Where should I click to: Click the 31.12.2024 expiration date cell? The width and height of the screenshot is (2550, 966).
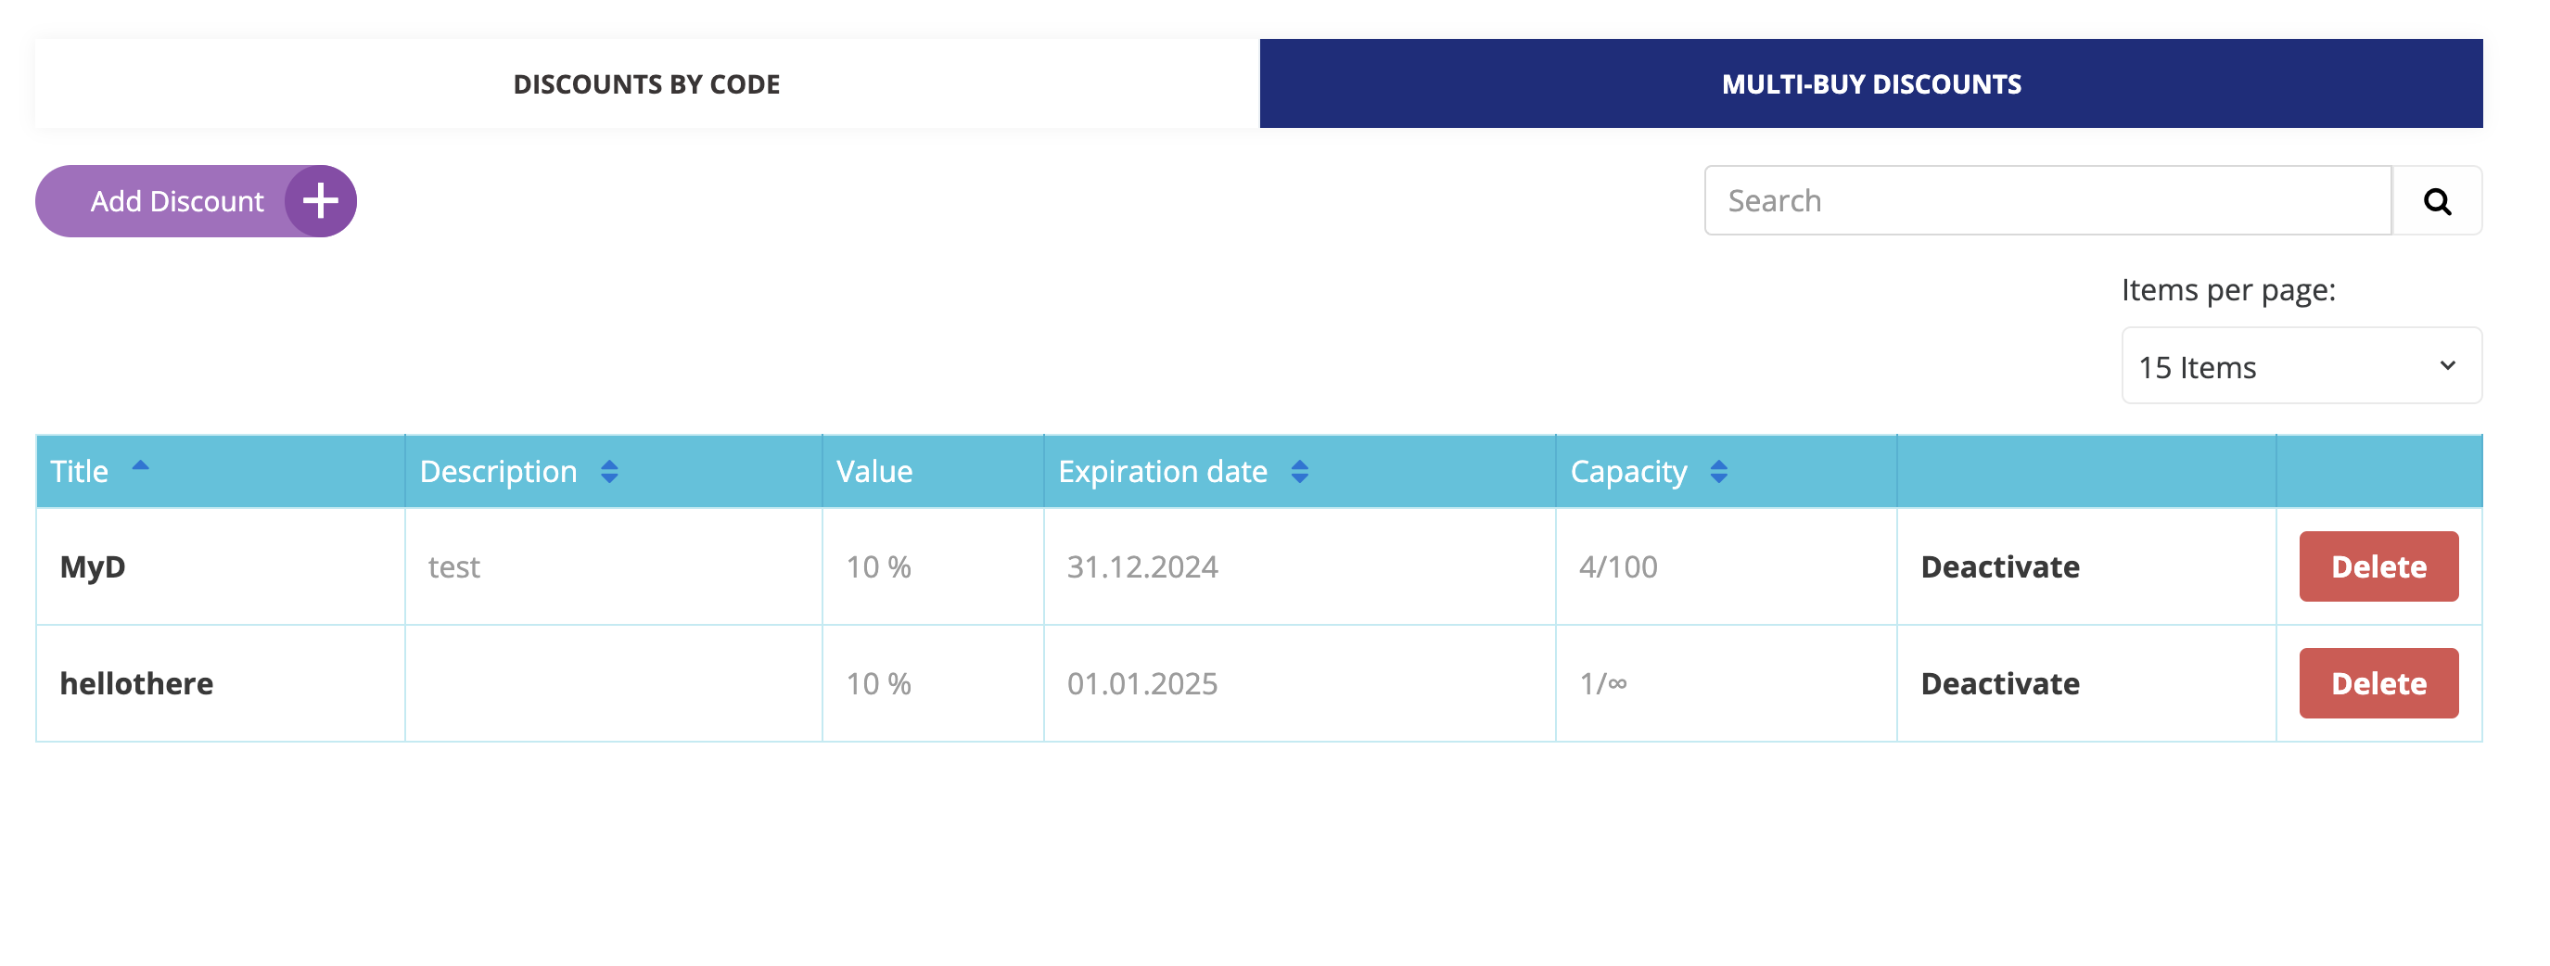pos(1141,567)
